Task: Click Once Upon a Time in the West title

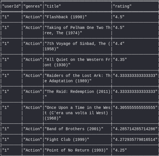Action: coord(77,113)
